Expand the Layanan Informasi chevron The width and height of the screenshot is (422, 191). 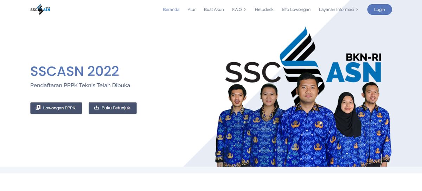coord(357,9)
